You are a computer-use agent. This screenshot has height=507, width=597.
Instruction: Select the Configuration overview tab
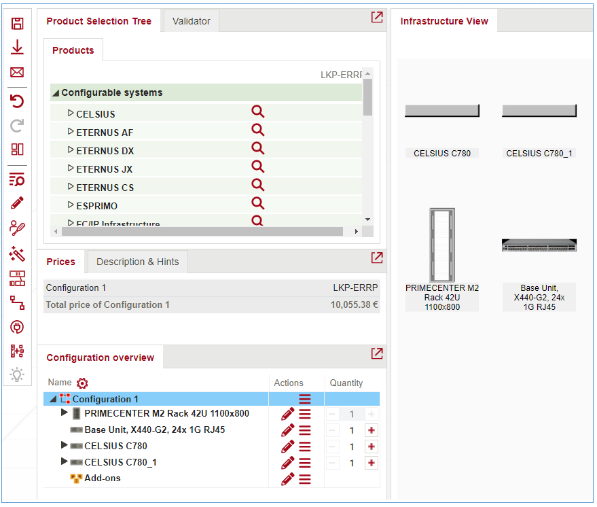[x=101, y=357]
